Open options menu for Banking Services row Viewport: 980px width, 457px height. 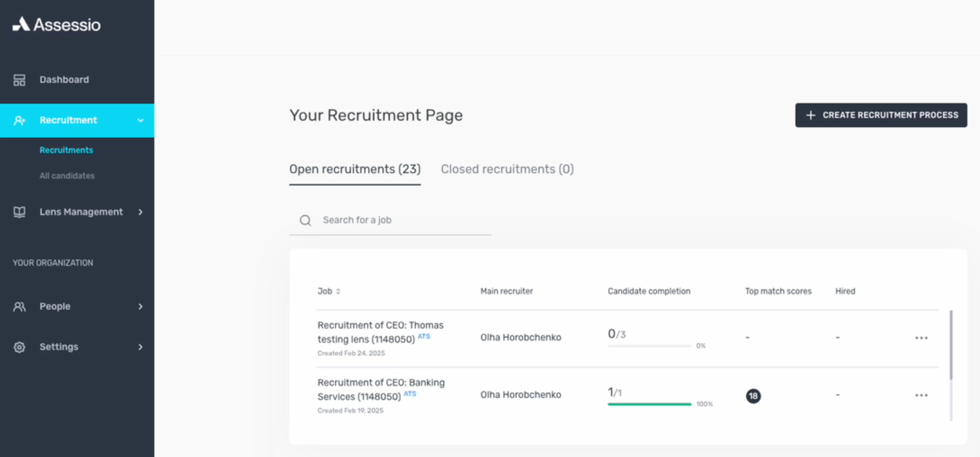921,396
